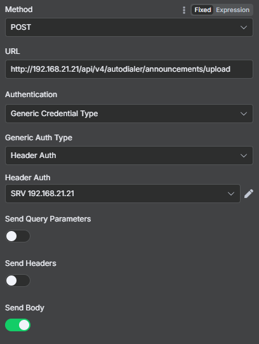The width and height of the screenshot is (259, 344).
Task: Click the chevron arrow in Method dropdown
Action: (x=244, y=27)
